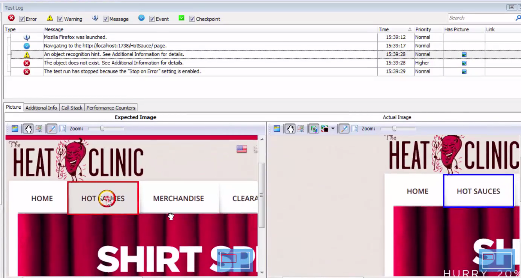521x278 pixels.
Task: Open the Call Stack tab
Action: point(72,108)
